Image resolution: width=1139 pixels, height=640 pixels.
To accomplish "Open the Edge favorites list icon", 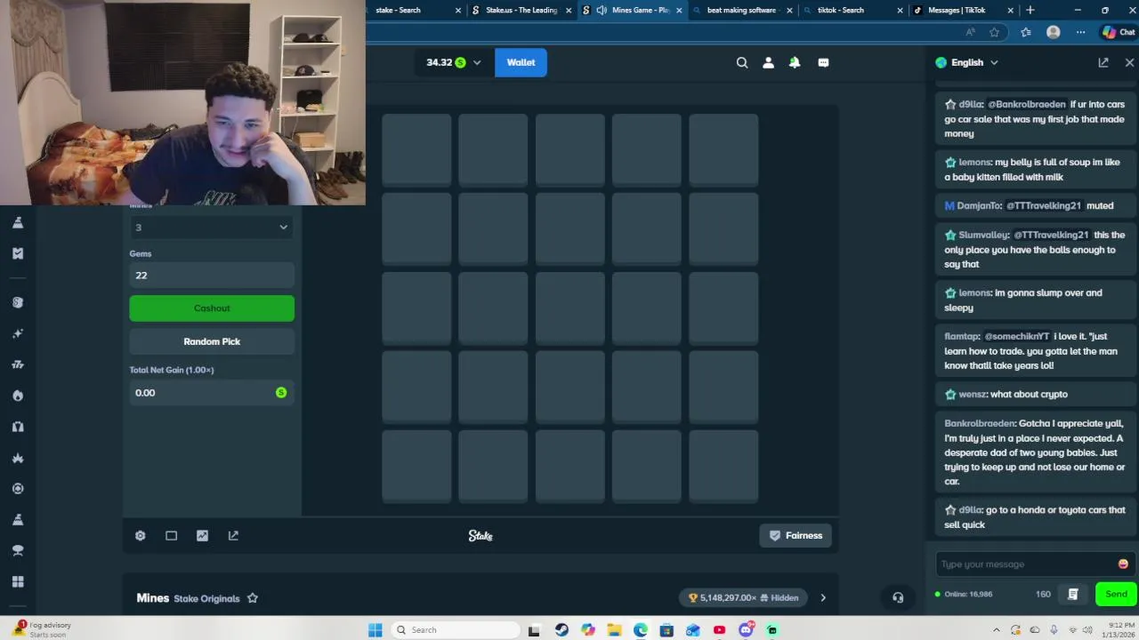I will (x=1026, y=32).
